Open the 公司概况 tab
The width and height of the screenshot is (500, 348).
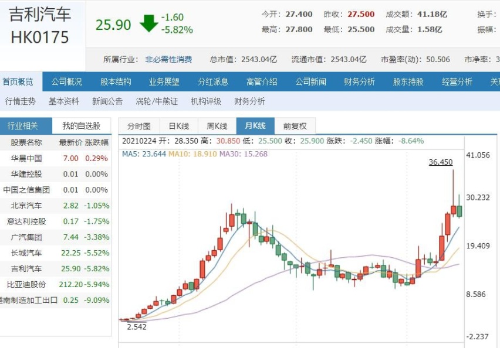[x=67, y=82]
